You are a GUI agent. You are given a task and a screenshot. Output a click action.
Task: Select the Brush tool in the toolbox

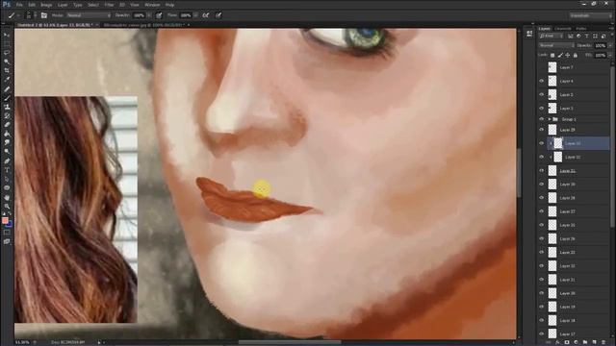point(7,98)
